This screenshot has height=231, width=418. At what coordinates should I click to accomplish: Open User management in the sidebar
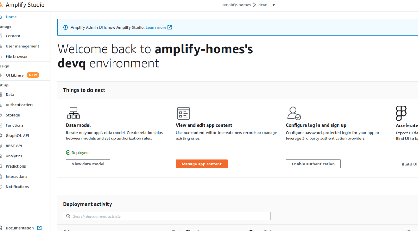22,46
